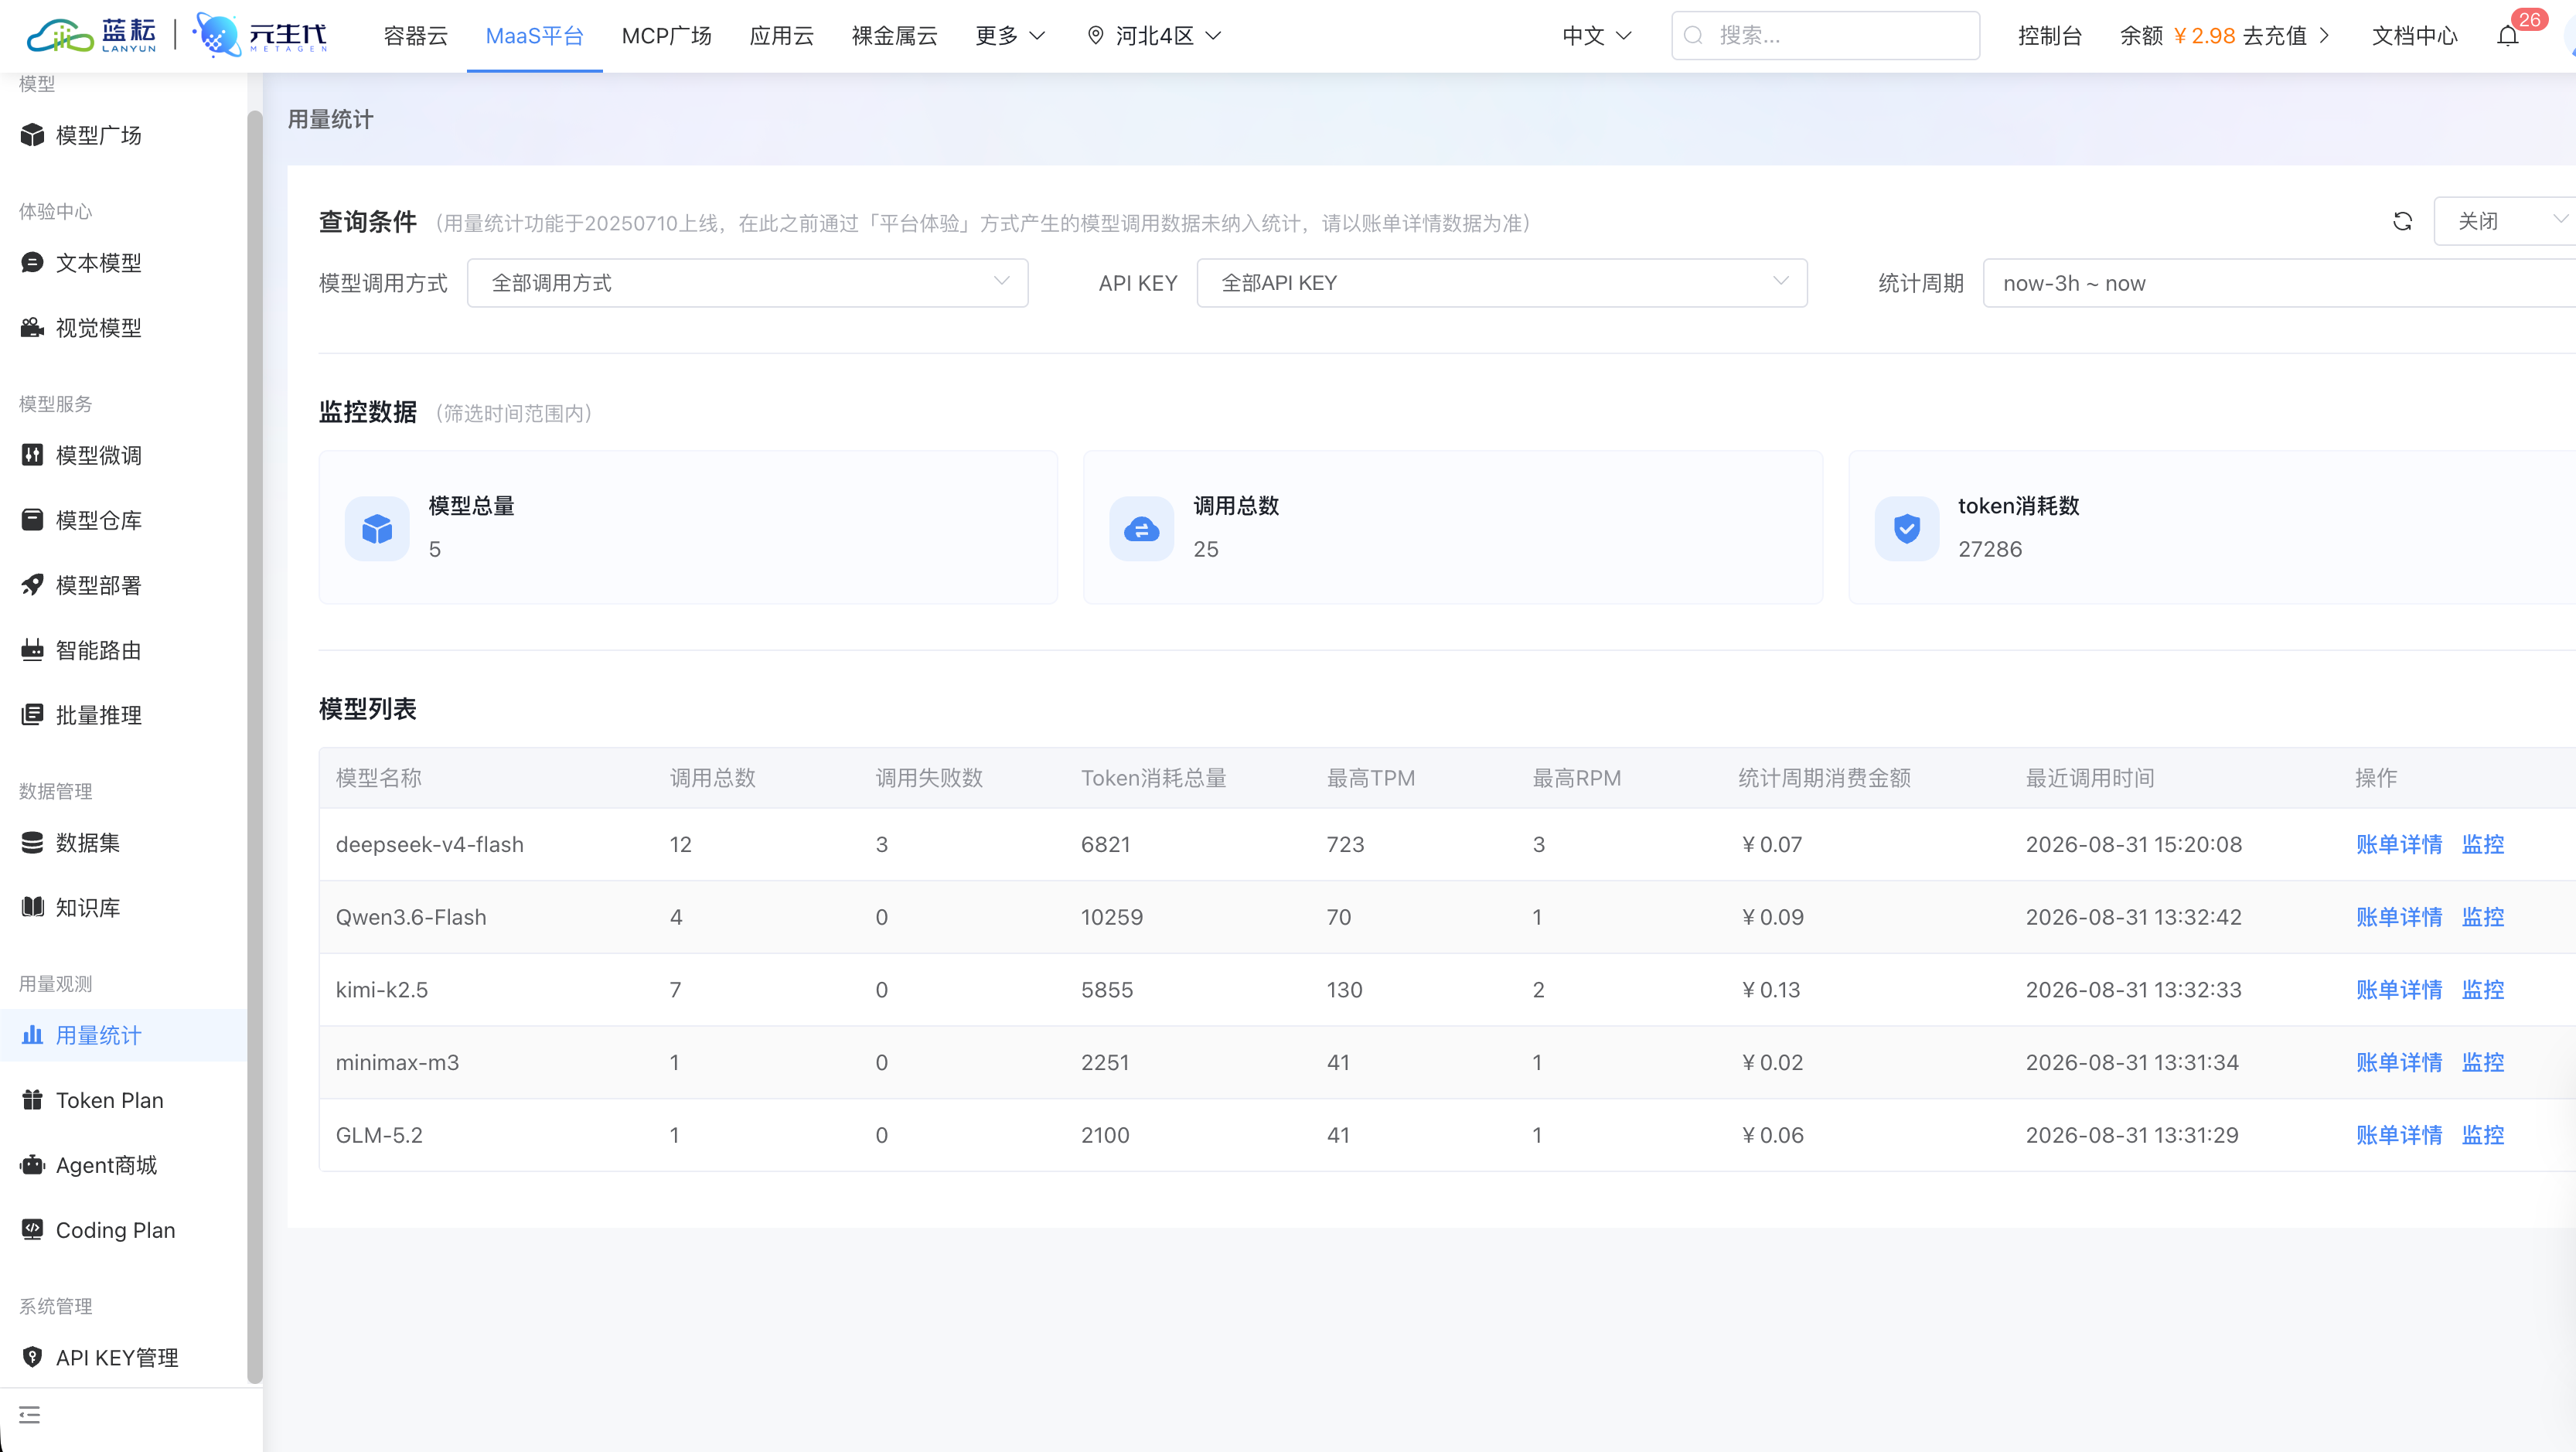Open the 全部调用方式 dropdown

pos(747,283)
